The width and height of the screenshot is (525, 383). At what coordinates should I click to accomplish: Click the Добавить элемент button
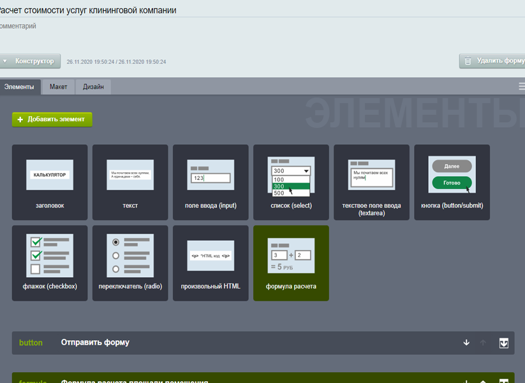(52, 119)
